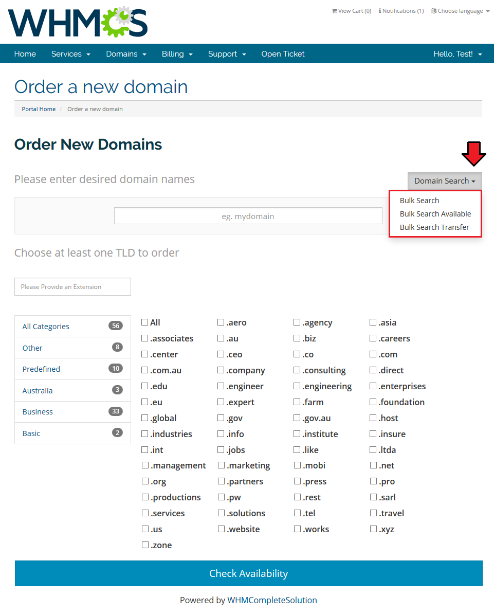Check the .xyz checkbox

coord(373,529)
